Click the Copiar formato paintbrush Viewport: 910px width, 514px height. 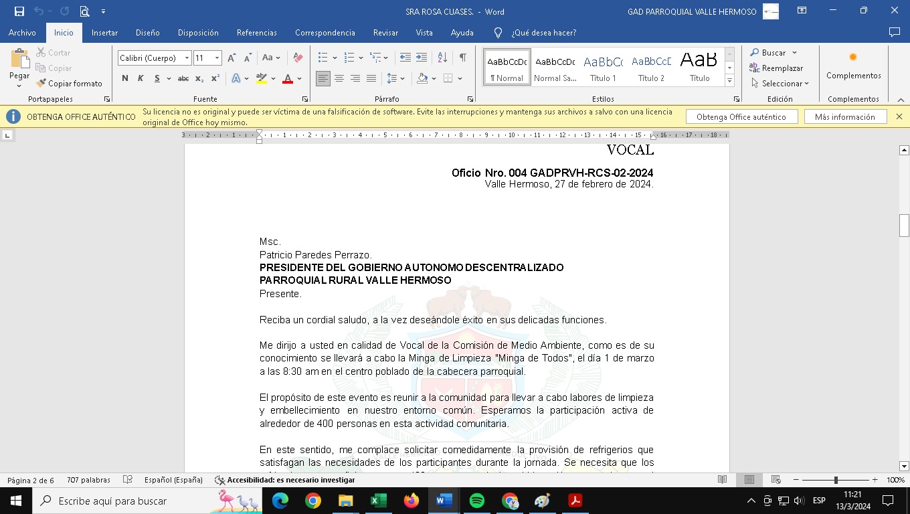69,84
